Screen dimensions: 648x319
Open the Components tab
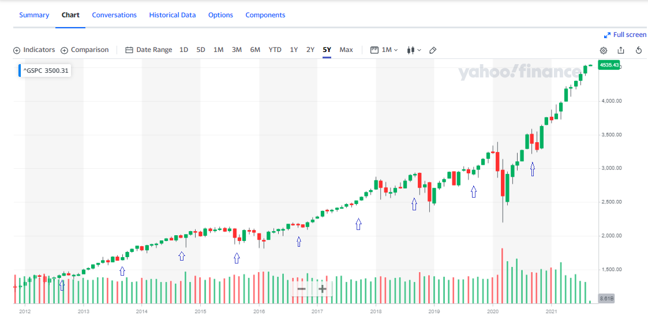click(265, 15)
